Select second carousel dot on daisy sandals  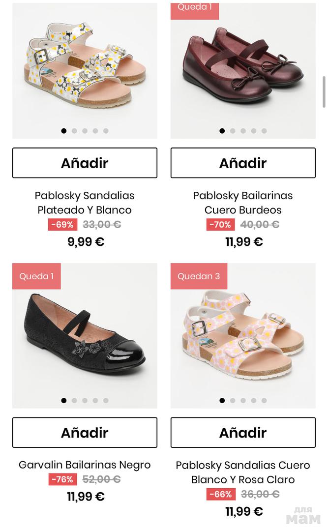coord(74,131)
